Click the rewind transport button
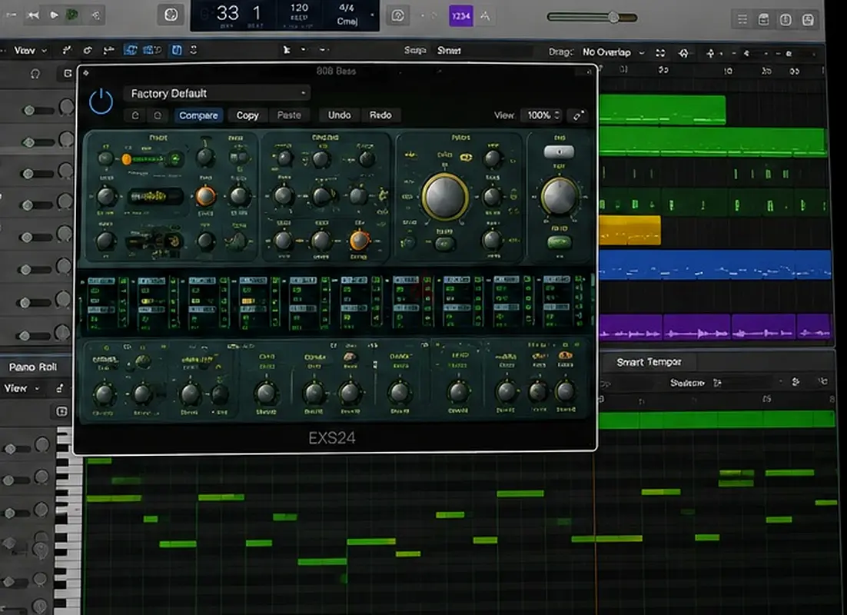Image resolution: width=847 pixels, height=615 pixels. point(33,15)
